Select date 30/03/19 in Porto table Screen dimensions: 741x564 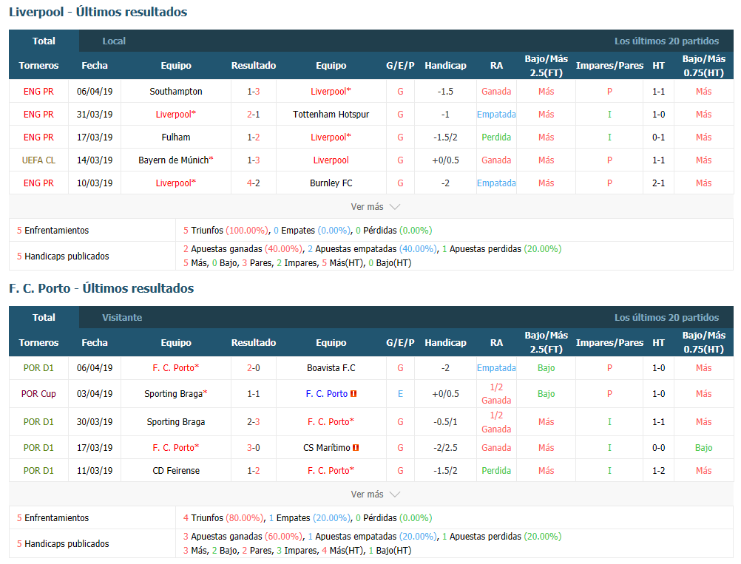[95, 422]
